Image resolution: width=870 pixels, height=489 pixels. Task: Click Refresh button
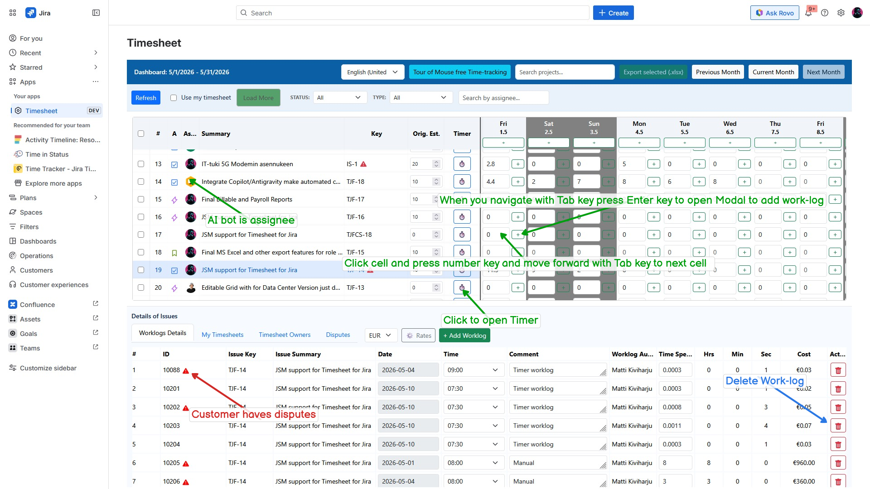(146, 98)
